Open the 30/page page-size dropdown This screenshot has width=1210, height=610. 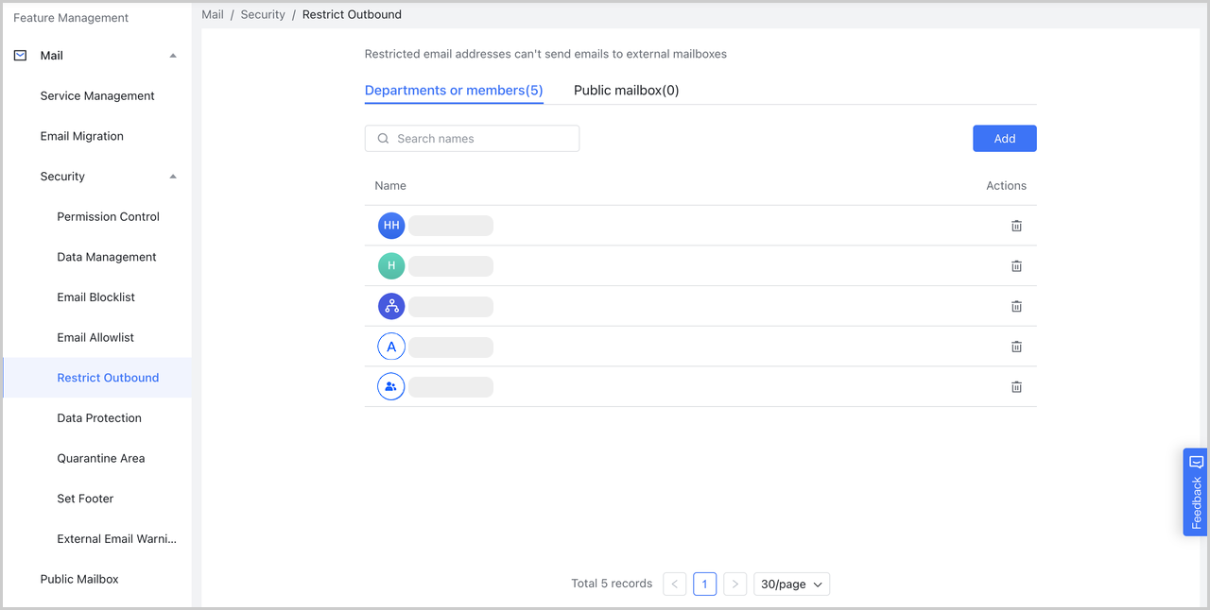(791, 584)
